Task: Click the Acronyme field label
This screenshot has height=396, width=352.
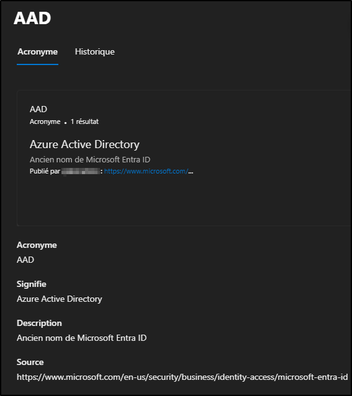Action: pos(37,245)
